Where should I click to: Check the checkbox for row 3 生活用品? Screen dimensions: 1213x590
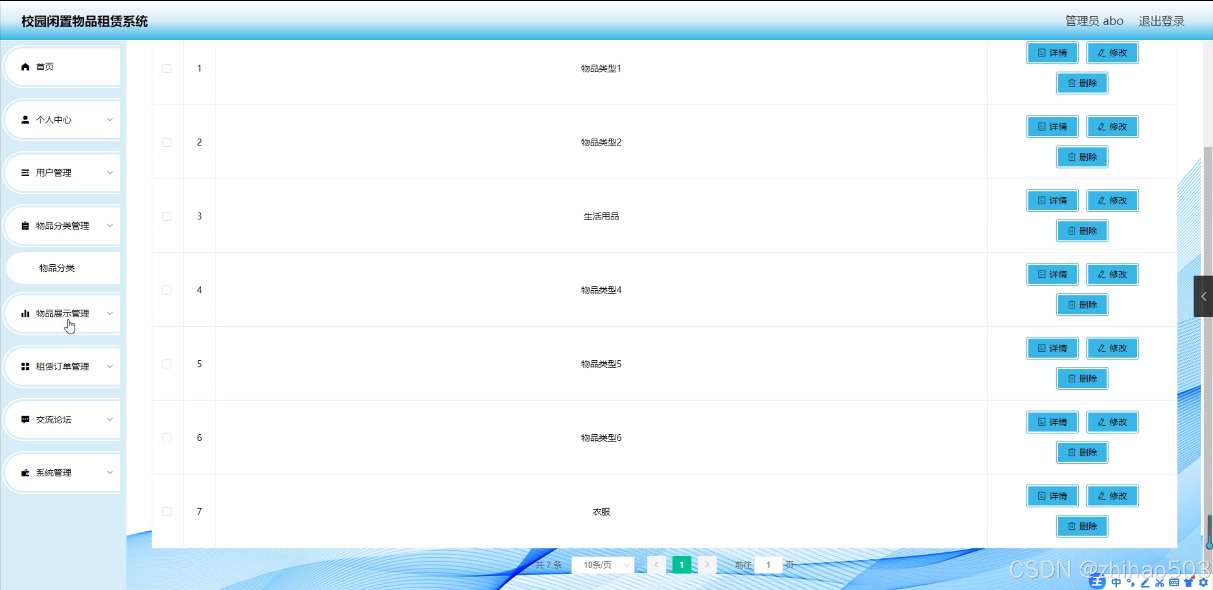[167, 216]
